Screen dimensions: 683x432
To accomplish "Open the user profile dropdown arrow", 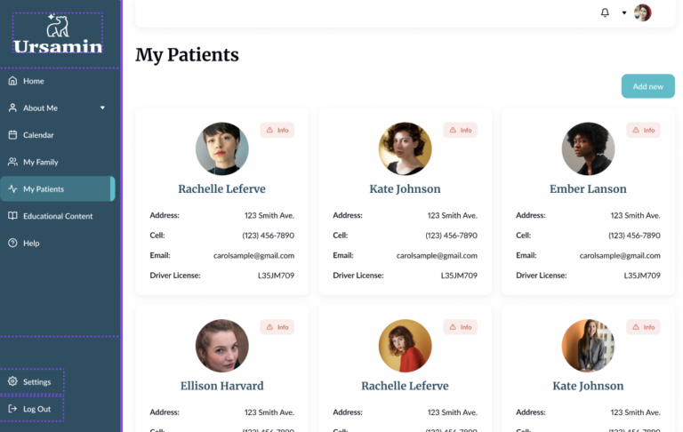I will tap(624, 12).
